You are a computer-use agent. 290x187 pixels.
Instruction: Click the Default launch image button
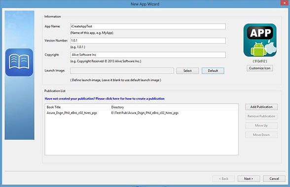coord(213,71)
